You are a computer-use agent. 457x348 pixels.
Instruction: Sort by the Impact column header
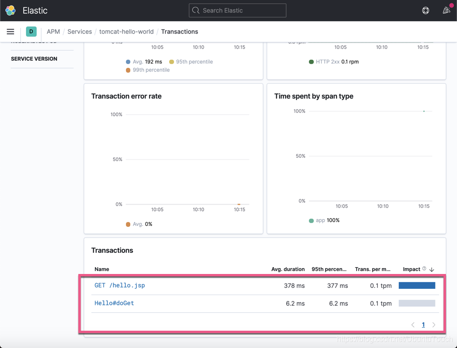point(411,269)
